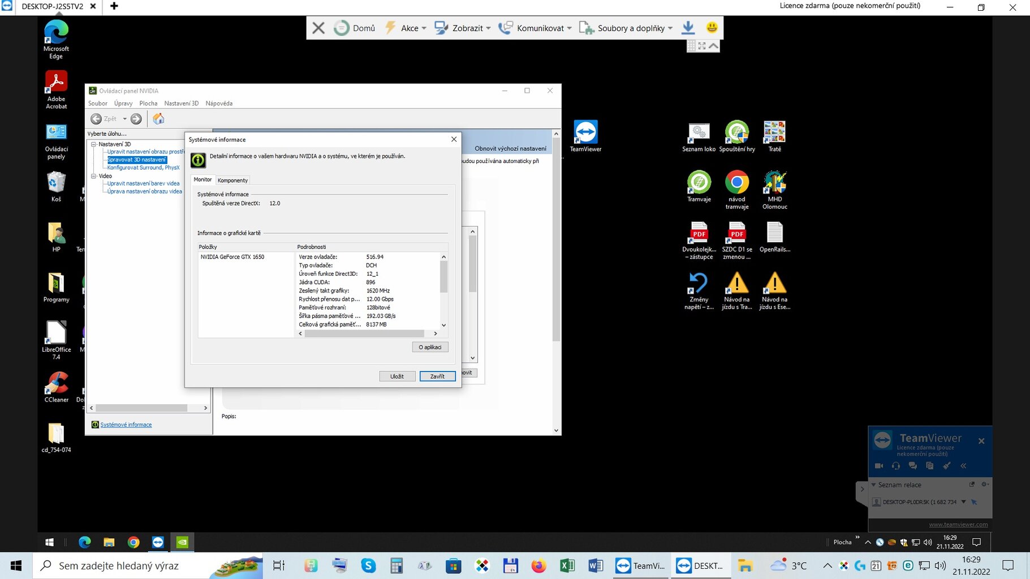Collapse the Nastavení 3D tree node
This screenshot has height=579, width=1030.
[94, 144]
